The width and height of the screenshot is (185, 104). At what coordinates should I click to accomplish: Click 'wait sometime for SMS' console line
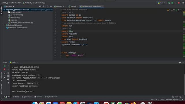pos(23,91)
